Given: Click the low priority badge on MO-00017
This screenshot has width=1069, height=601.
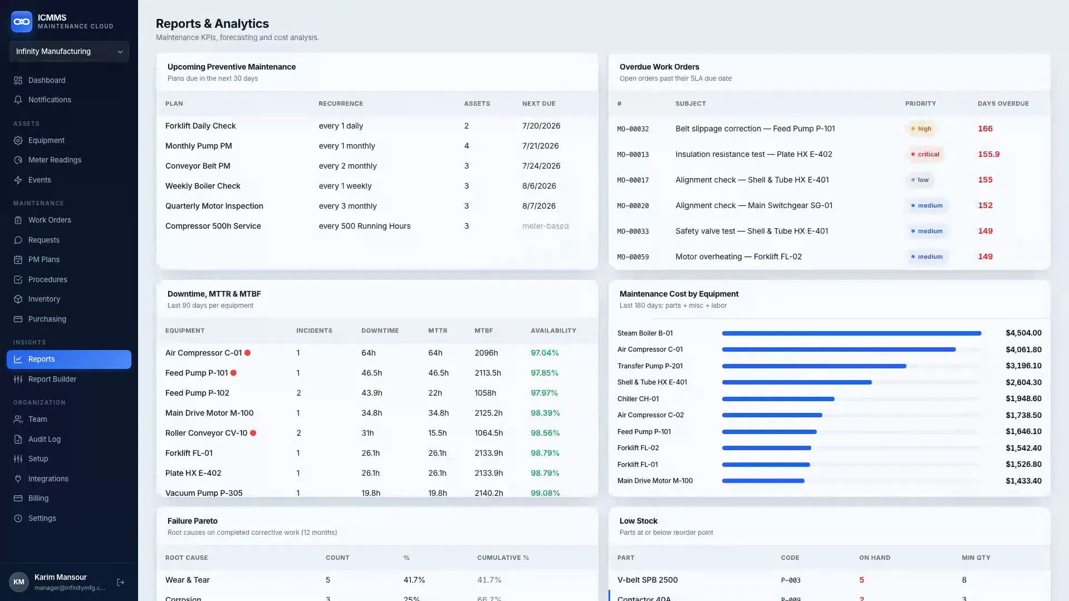Looking at the screenshot, I should [x=920, y=180].
